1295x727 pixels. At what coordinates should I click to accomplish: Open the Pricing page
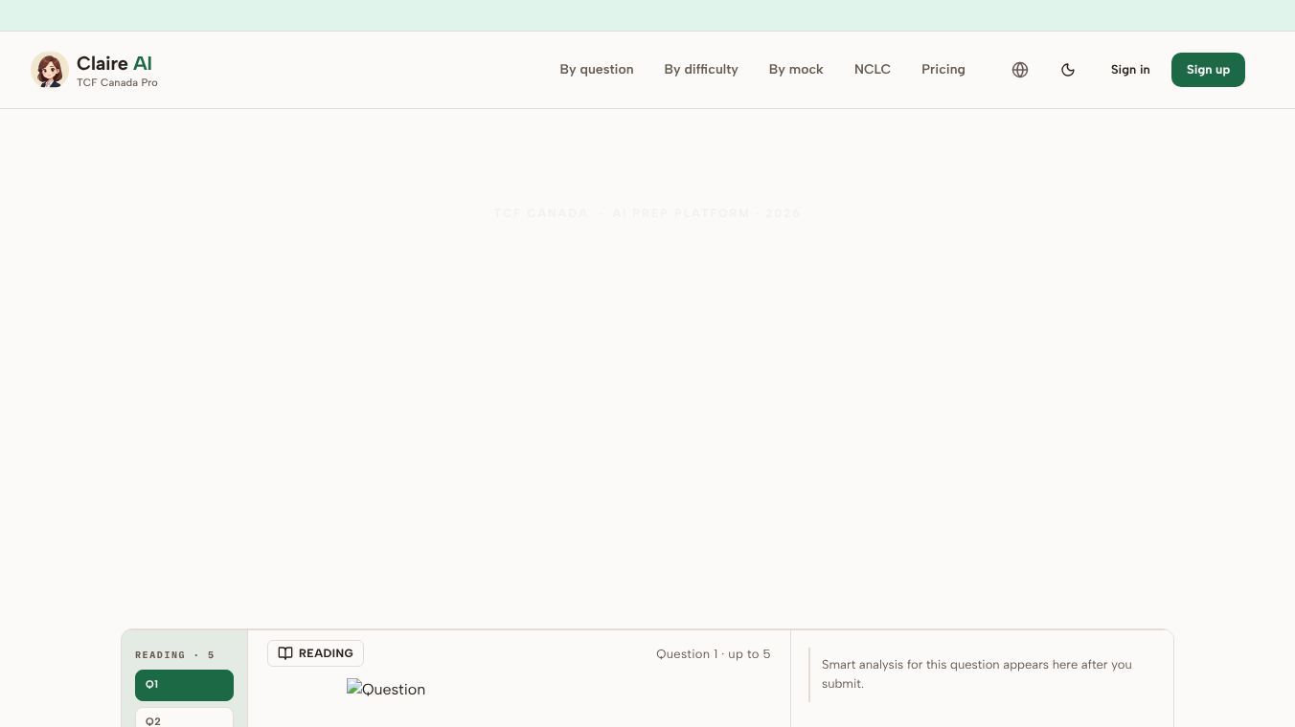tap(943, 70)
